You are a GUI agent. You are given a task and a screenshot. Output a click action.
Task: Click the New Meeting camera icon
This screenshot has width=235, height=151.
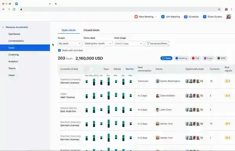click(x=136, y=16)
